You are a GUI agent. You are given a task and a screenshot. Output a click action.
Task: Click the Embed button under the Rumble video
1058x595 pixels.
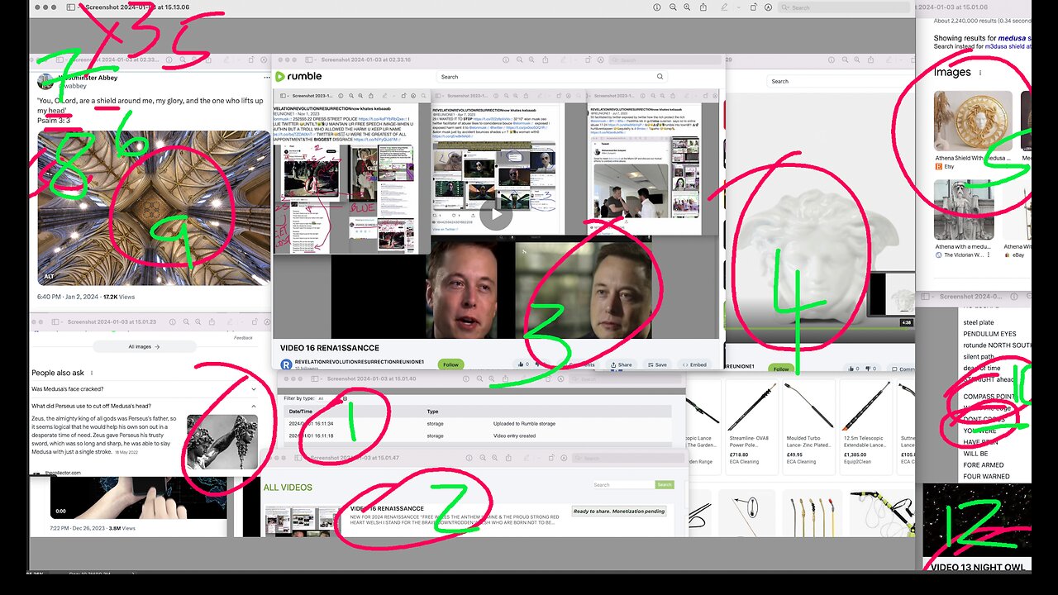693,364
